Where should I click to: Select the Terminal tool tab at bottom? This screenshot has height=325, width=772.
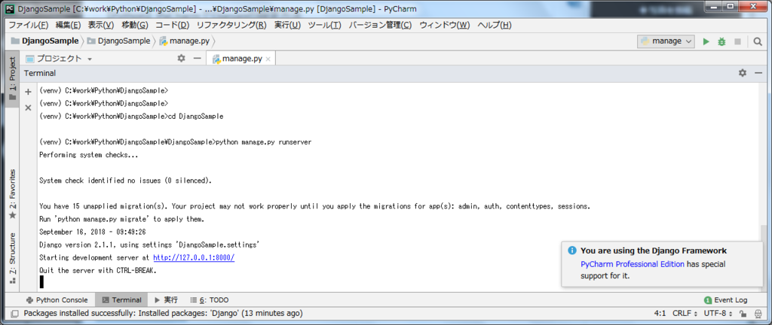tap(121, 300)
